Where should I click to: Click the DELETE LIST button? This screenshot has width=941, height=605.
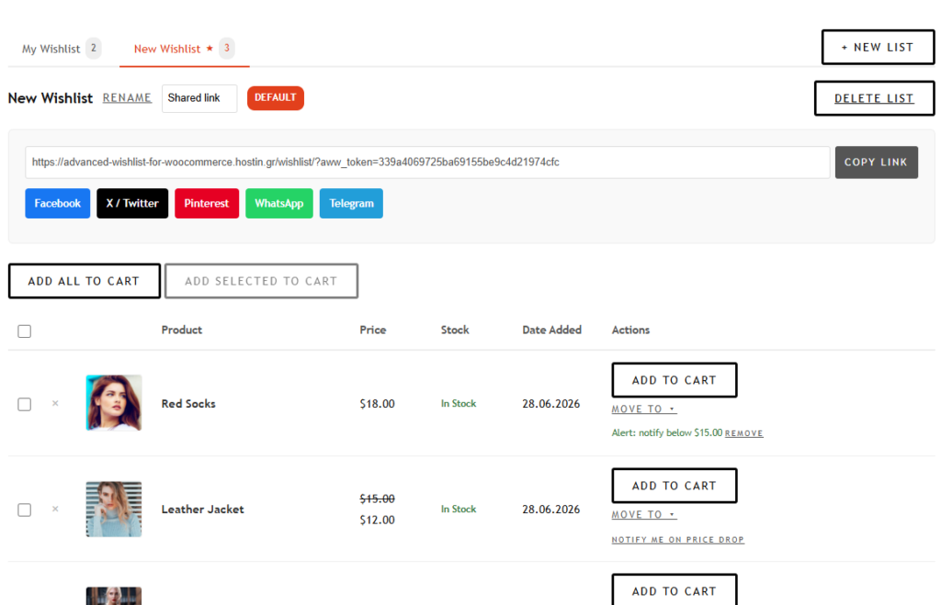[x=874, y=98]
